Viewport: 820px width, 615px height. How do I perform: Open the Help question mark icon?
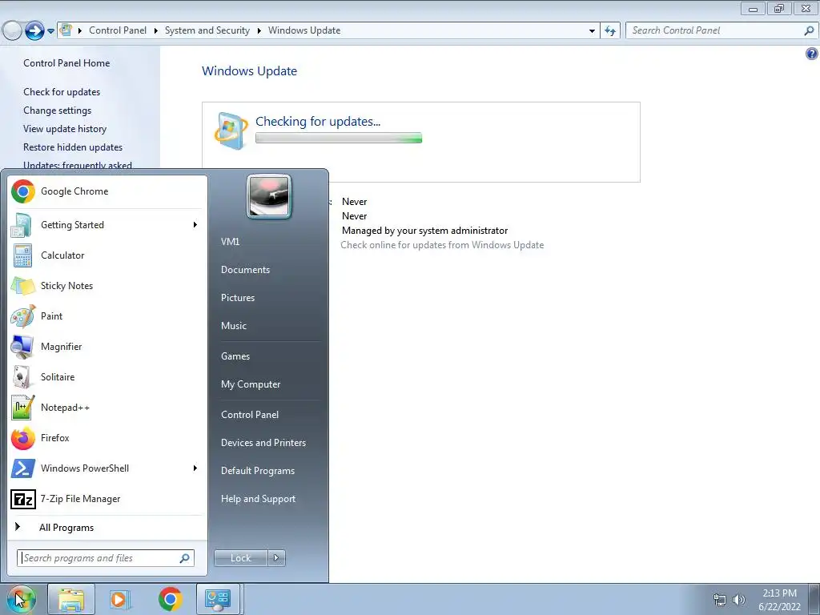(x=812, y=54)
